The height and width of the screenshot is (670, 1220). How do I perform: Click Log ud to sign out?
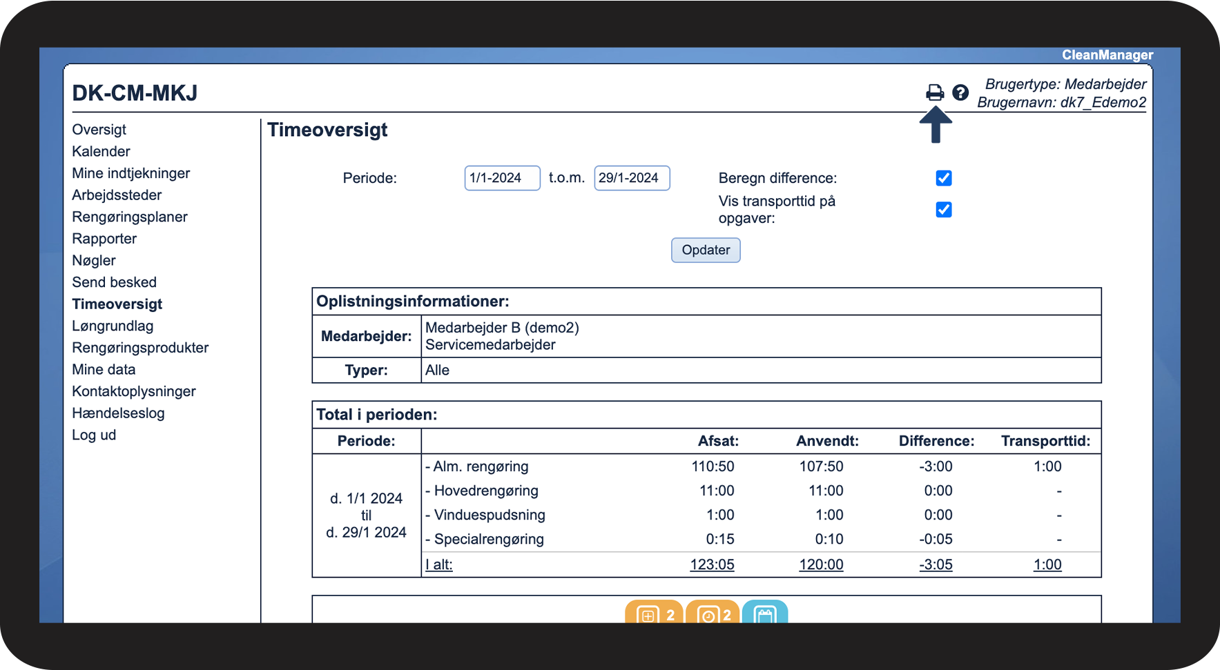(x=94, y=435)
